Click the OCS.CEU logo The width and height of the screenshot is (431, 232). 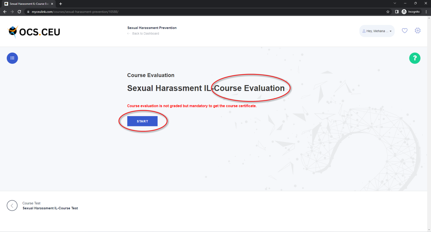point(34,32)
